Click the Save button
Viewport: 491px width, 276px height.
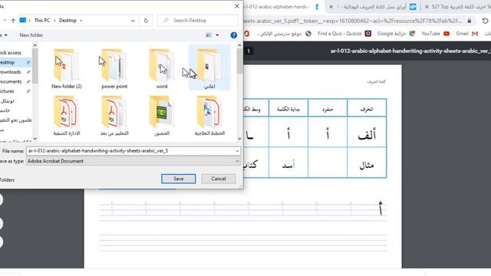click(179, 179)
